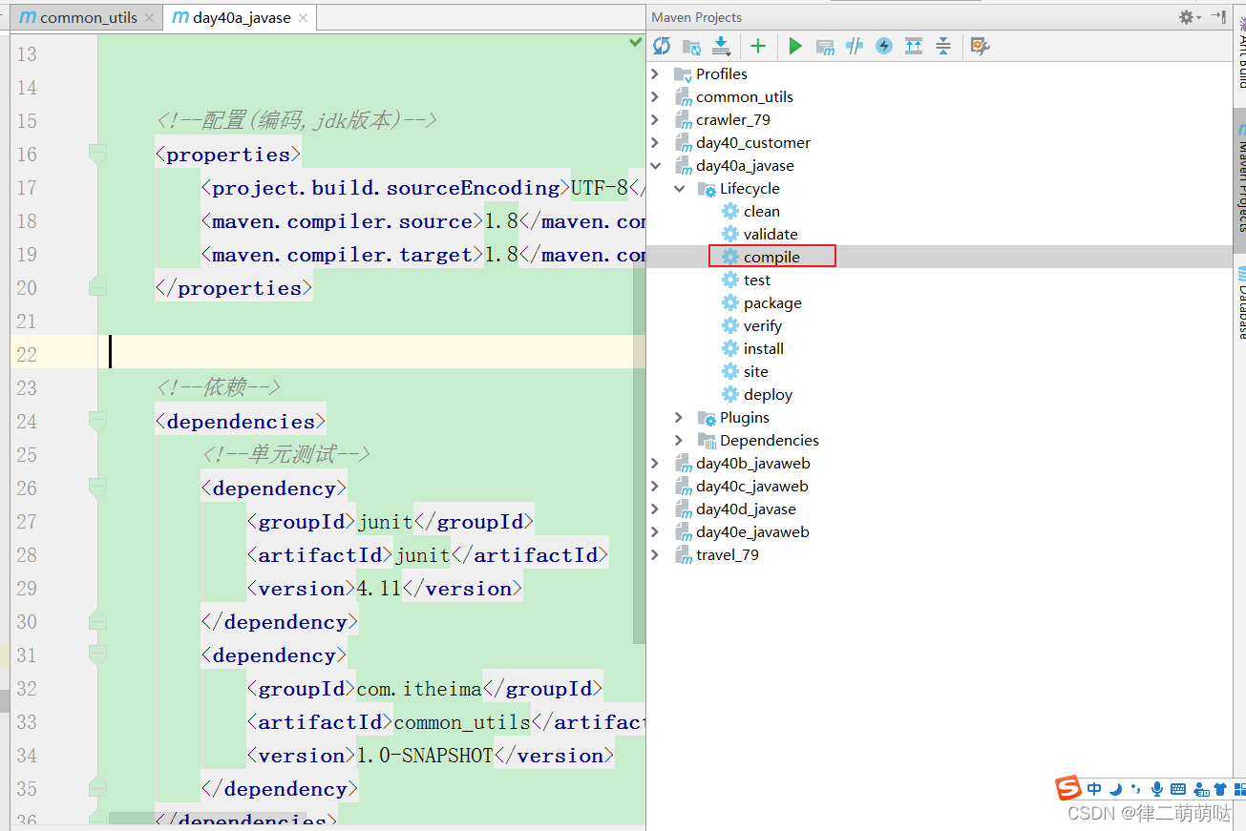Click the IME shirt skin icon
1246x831 pixels.
[x=1220, y=789]
